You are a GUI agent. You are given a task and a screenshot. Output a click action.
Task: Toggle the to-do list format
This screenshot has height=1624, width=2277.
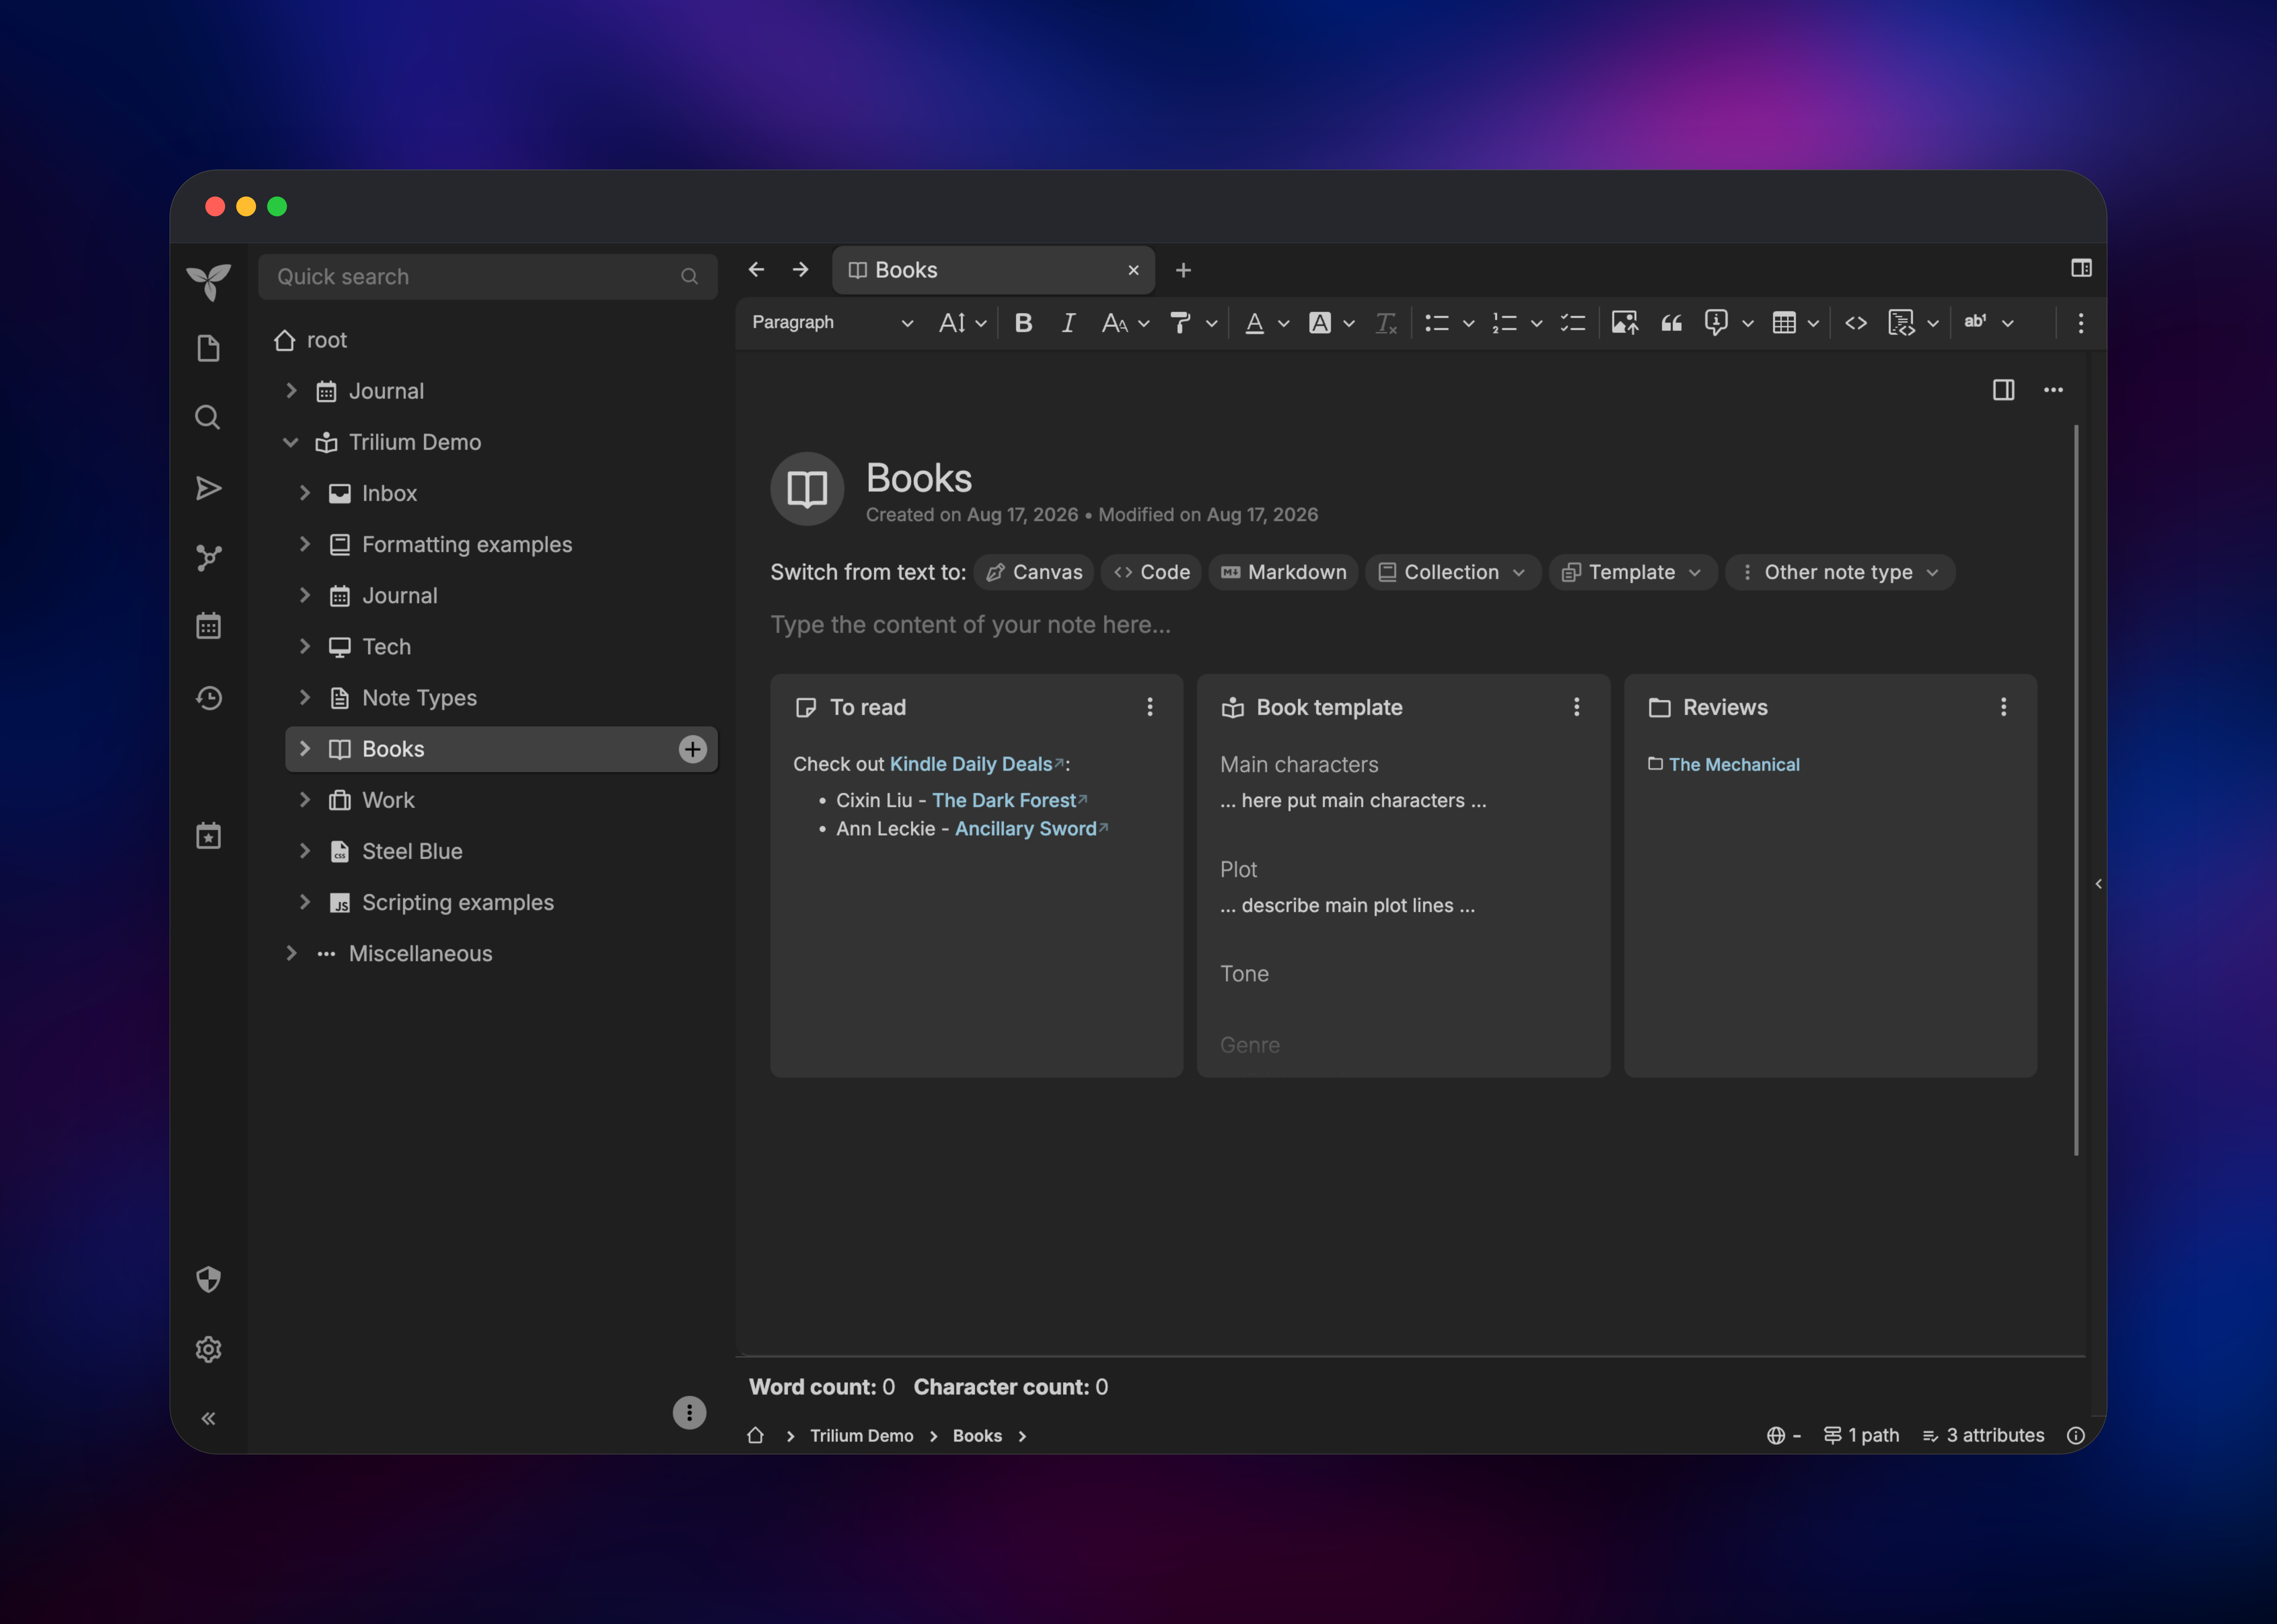pos(1573,323)
